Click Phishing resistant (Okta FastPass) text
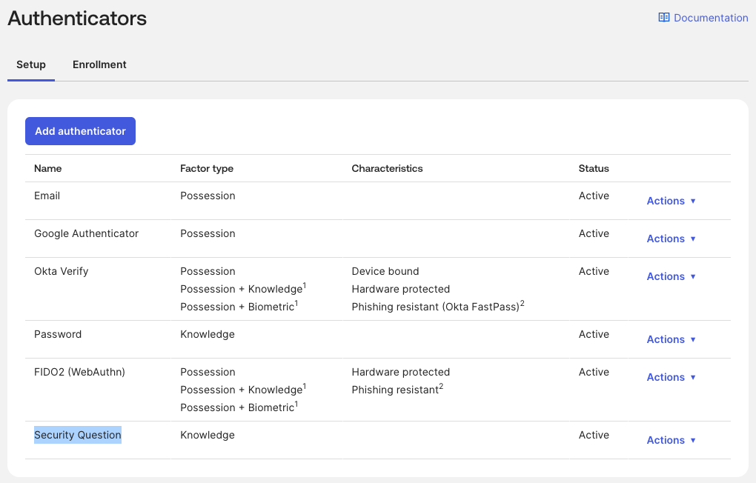 tap(438, 307)
